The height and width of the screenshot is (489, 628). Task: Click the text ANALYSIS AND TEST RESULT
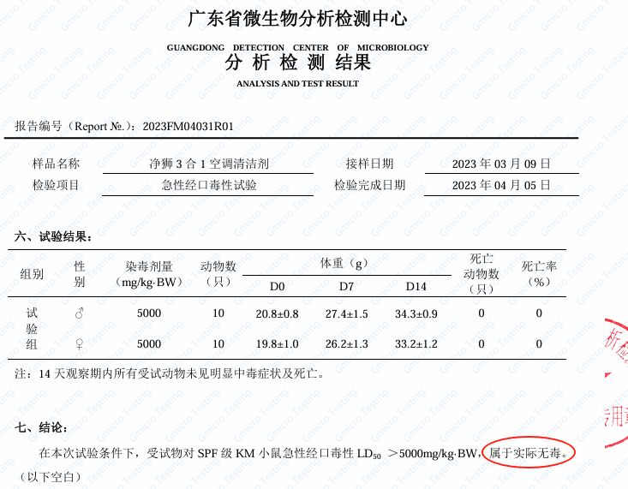coord(297,84)
